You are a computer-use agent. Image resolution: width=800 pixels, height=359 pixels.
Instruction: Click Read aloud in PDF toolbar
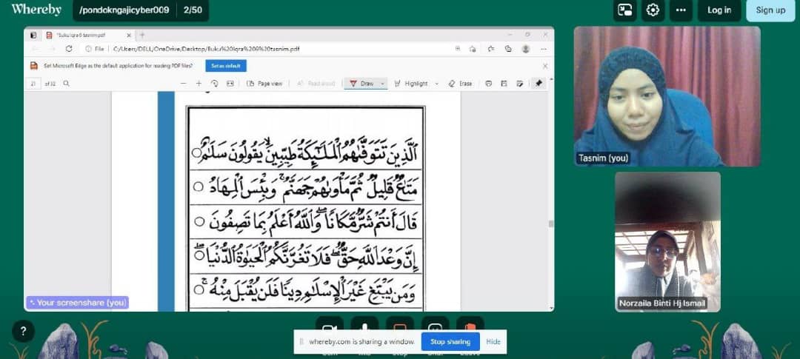(316, 84)
